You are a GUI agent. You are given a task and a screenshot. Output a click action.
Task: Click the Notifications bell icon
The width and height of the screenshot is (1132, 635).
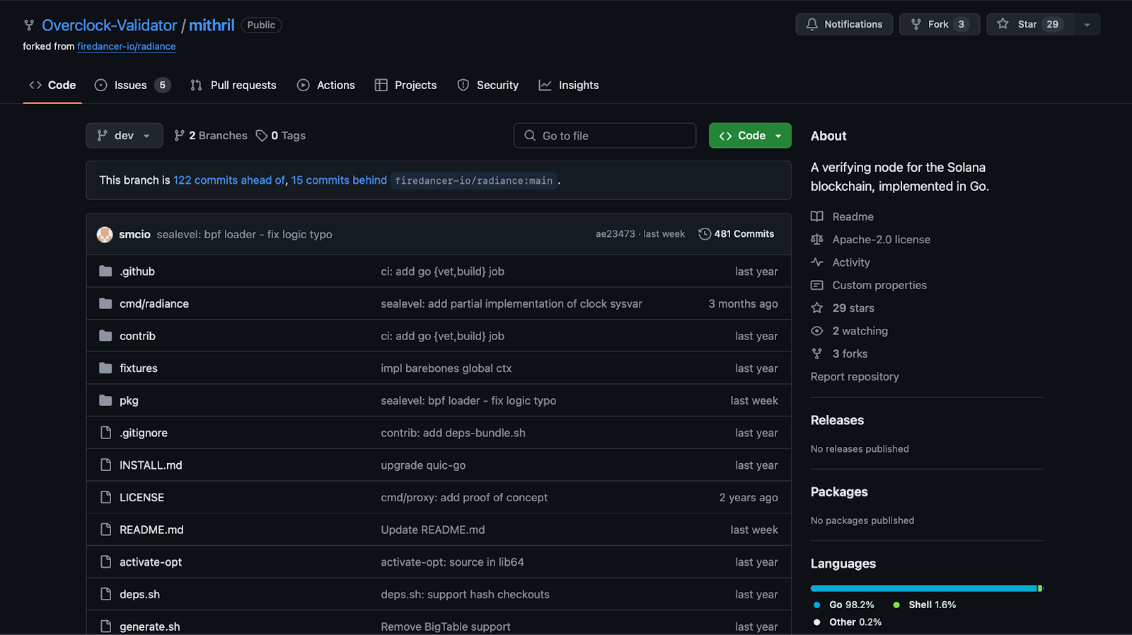coord(812,24)
